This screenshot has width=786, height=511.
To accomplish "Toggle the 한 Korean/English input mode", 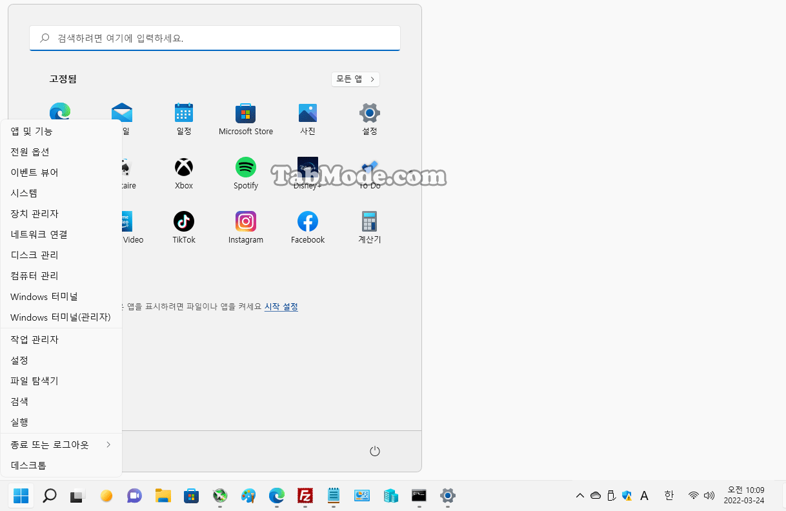I will click(669, 496).
